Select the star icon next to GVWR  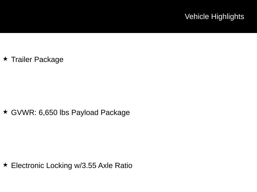click(5, 112)
